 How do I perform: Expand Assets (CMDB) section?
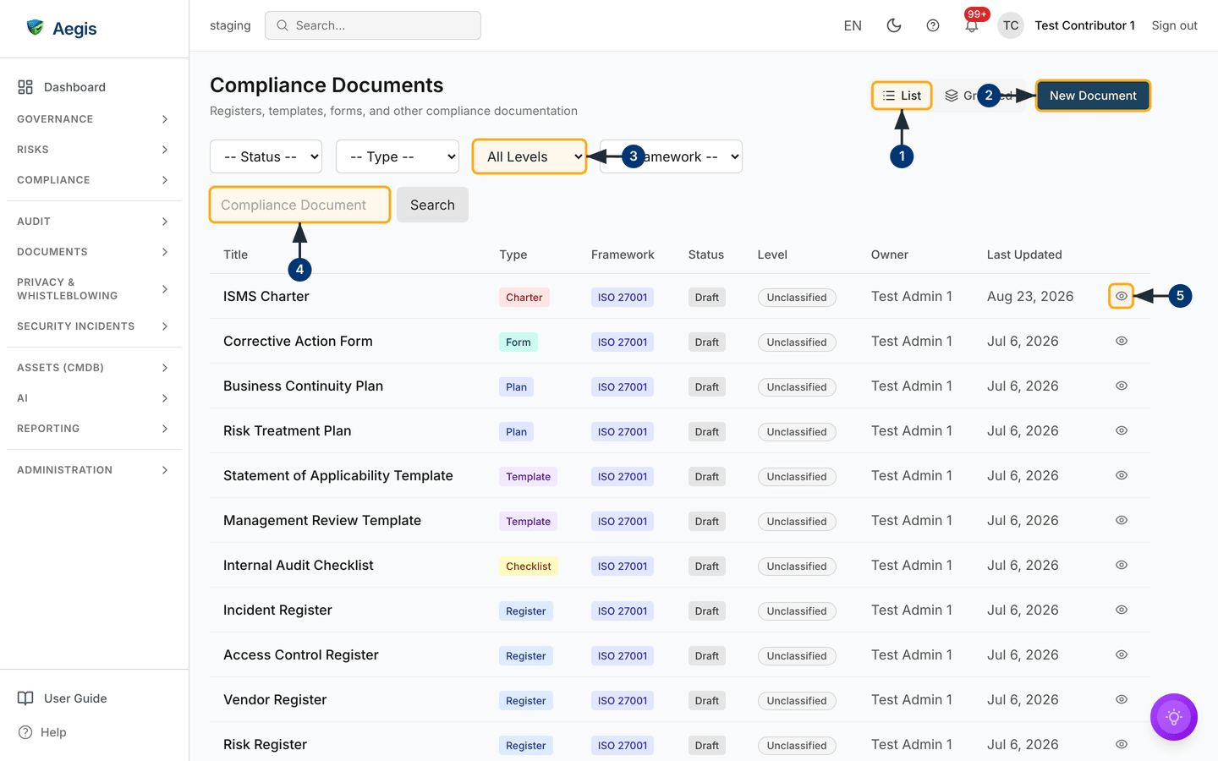(x=94, y=368)
